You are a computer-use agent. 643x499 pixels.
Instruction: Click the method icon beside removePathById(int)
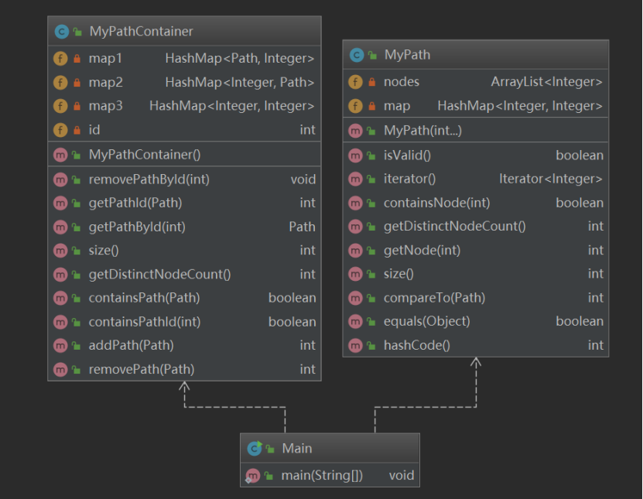(x=60, y=179)
